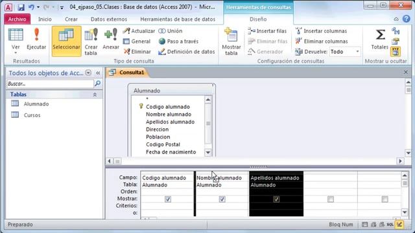Choose the Seleccionar query type
This screenshot has height=233, width=415.
point(66,41)
